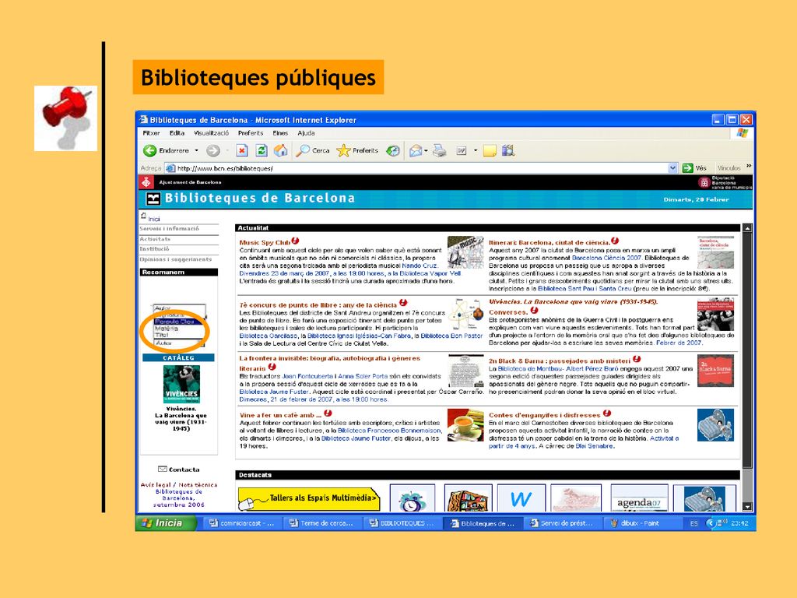Switch to Terme de cerca taskbar button
The width and height of the screenshot is (797, 598).
point(321,522)
